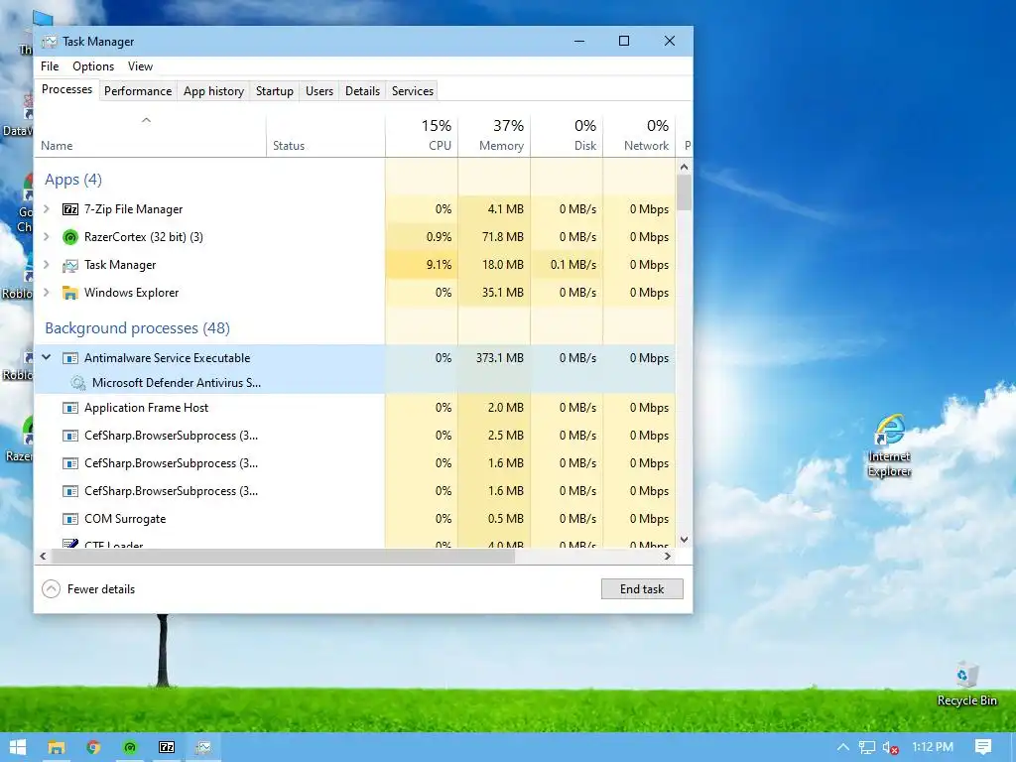The image size is (1016, 762).
Task: Click the Application Frame Host icon
Action: coord(70,408)
